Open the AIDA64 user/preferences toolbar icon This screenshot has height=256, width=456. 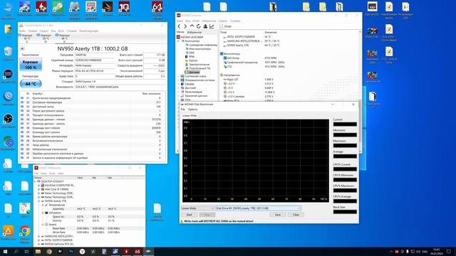tap(205, 26)
